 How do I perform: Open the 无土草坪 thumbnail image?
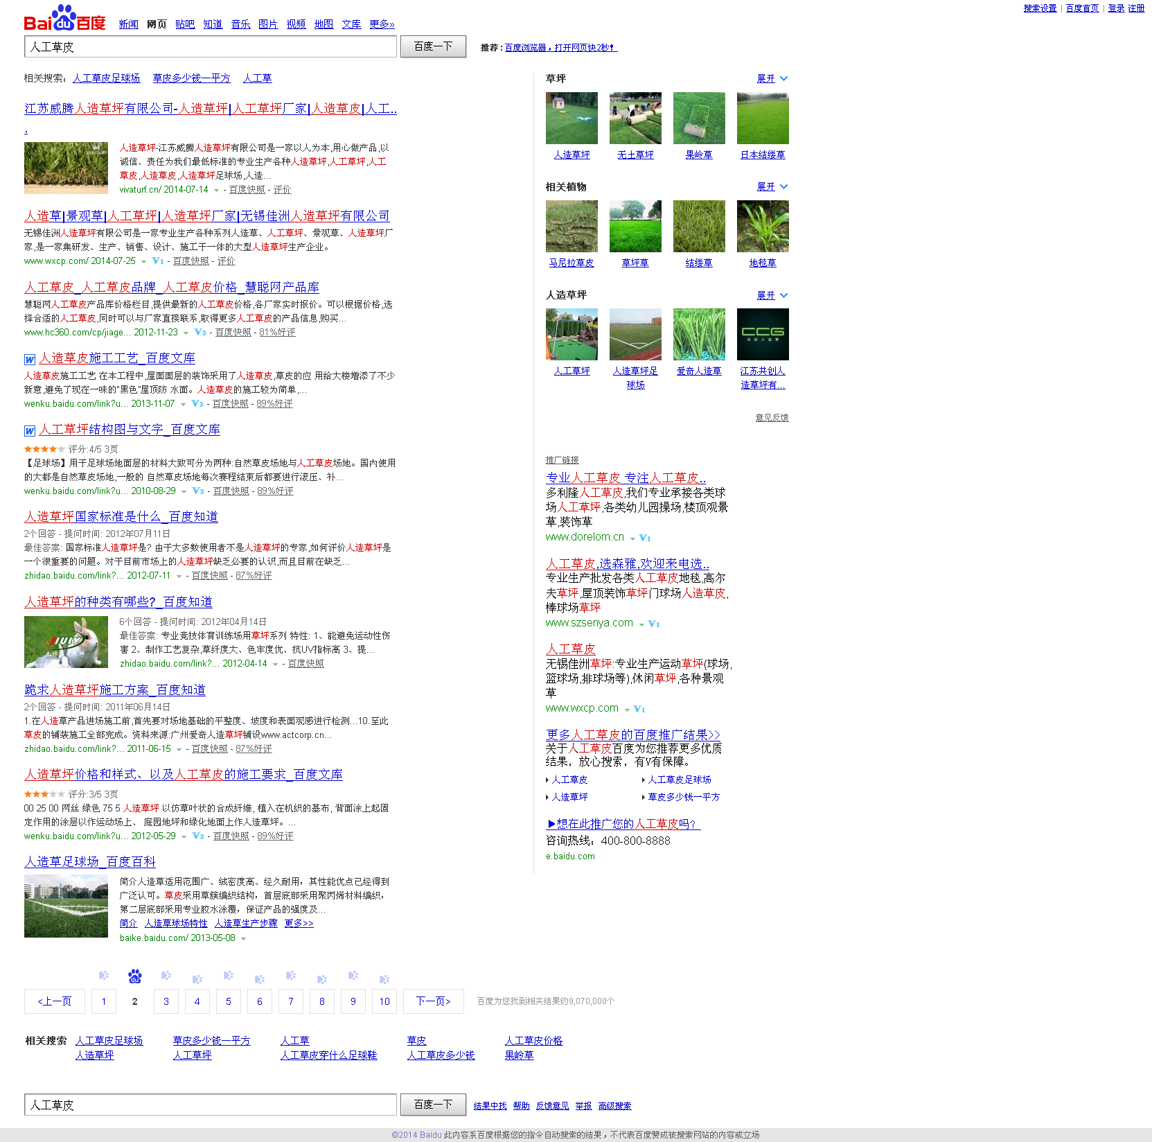pos(635,118)
